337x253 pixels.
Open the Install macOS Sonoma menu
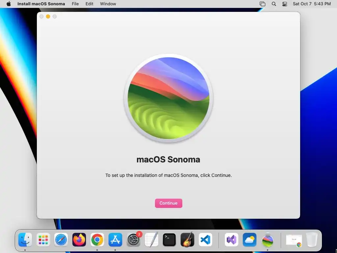click(41, 4)
